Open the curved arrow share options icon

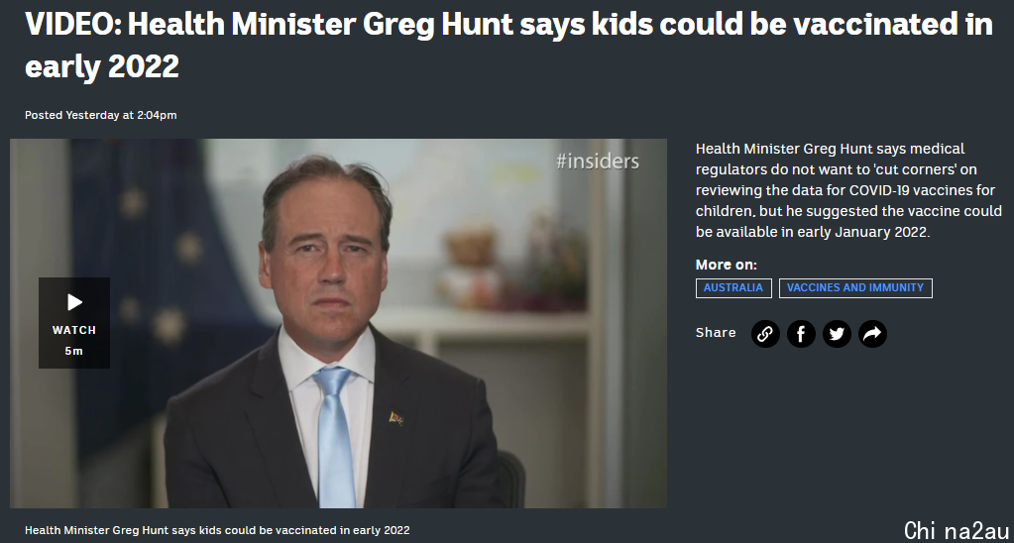tap(872, 334)
